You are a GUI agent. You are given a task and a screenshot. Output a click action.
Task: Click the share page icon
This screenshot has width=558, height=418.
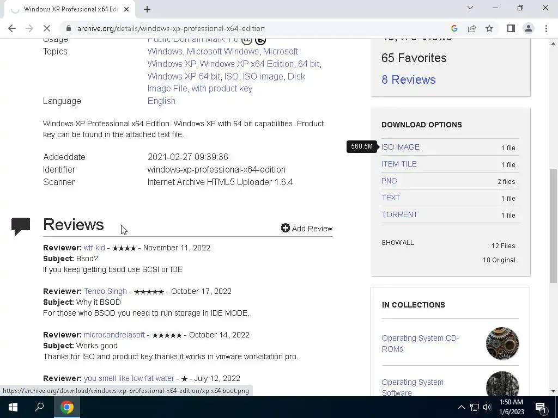pos(472,28)
